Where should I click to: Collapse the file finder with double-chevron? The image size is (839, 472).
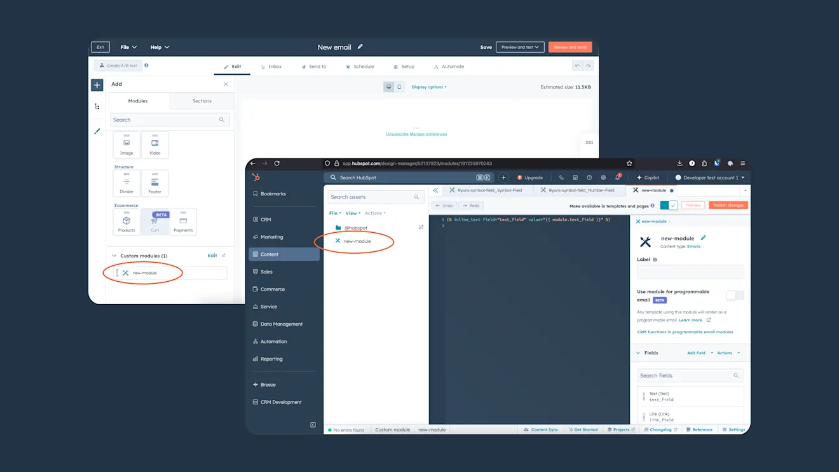435,190
